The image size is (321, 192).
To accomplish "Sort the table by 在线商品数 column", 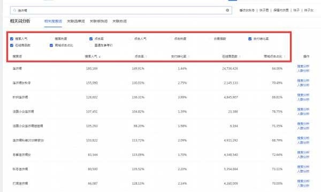I will click(x=231, y=57).
